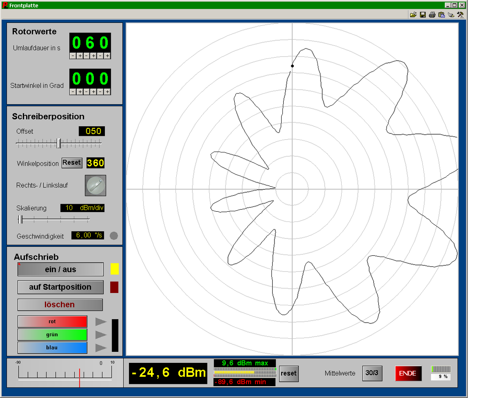Click the -24,6 dBm readout

tap(168, 373)
